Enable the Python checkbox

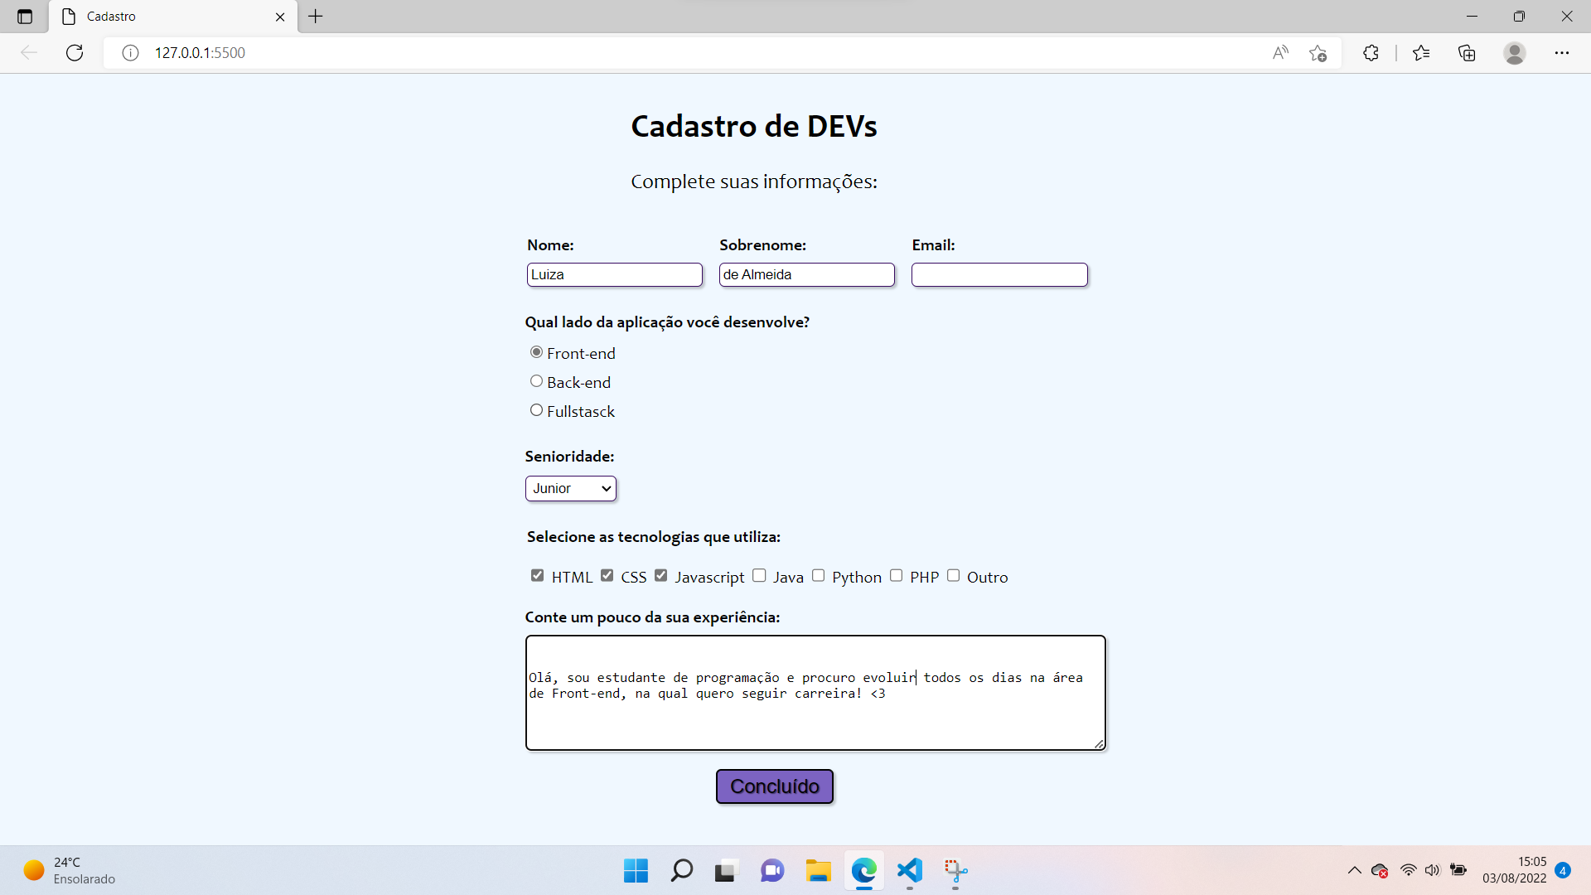[819, 575]
